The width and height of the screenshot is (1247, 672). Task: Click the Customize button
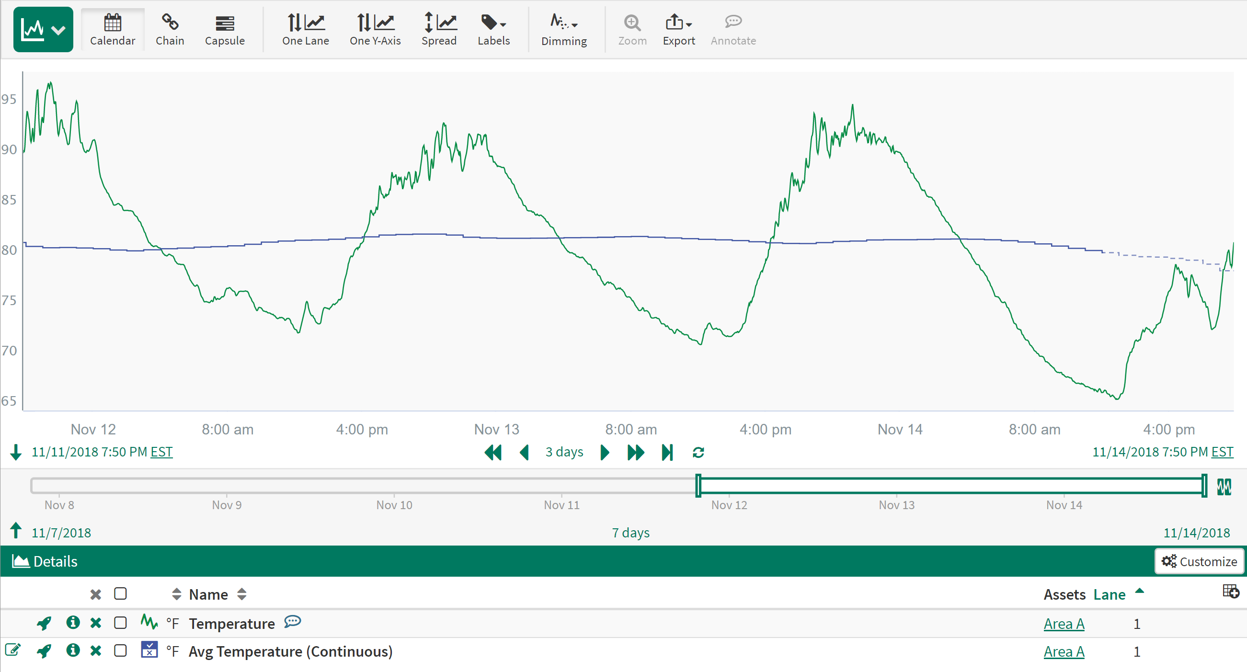pyautogui.click(x=1199, y=561)
